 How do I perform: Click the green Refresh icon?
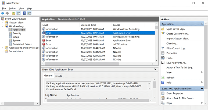(x=163, y=78)
